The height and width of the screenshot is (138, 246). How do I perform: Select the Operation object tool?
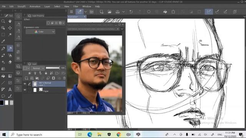(x=3, y=28)
